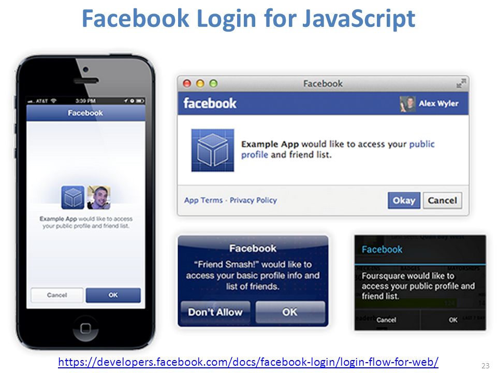
Task: Tap the Example App cube icon on iPhone
Action: pos(72,197)
